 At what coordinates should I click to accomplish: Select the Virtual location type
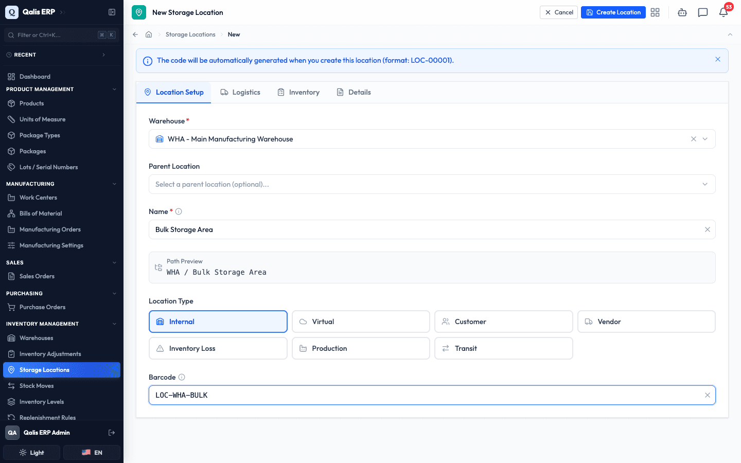point(361,322)
